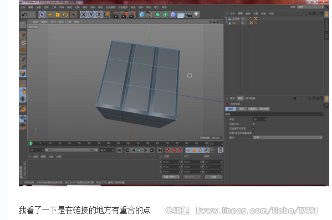
Task: Click the coordinate system icon
Action: pyautogui.click(x=107, y=14)
